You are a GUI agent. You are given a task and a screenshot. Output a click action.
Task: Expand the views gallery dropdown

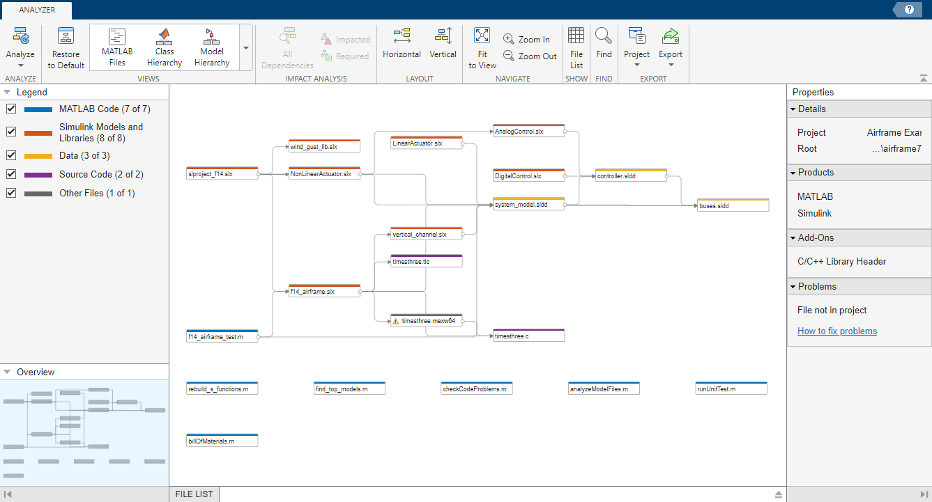click(x=245, y=47)
